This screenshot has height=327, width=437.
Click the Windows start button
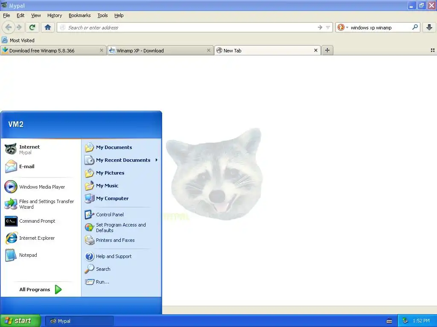coord(20,321)
